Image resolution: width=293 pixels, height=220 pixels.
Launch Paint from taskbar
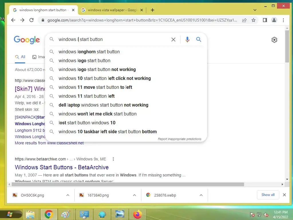pyautogui.click(x=66, y=214)
